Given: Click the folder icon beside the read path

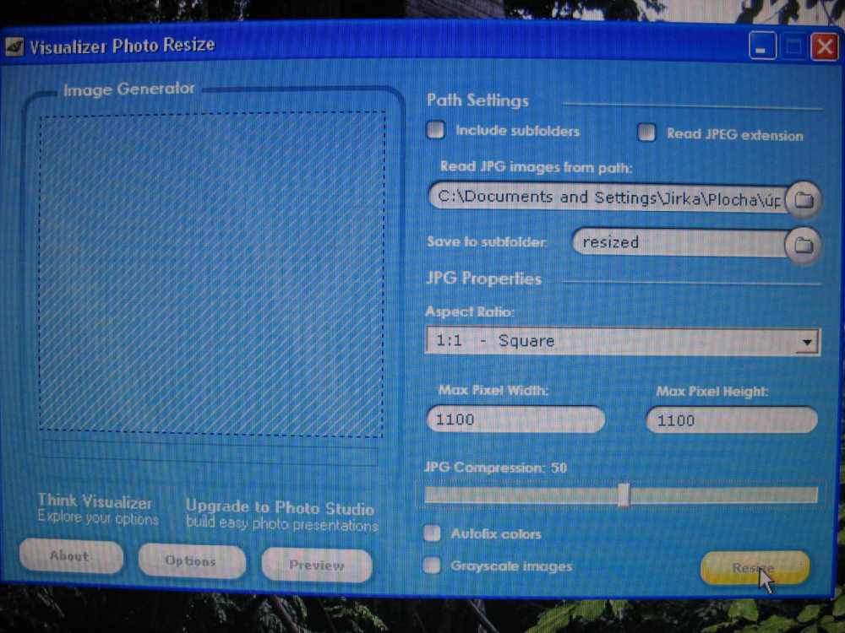Looking at the screenshot, I should point(804,200).
